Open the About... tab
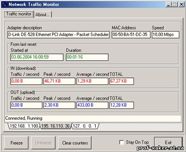Viewport: 186px width, 152px height. click(x=43, y=14)
